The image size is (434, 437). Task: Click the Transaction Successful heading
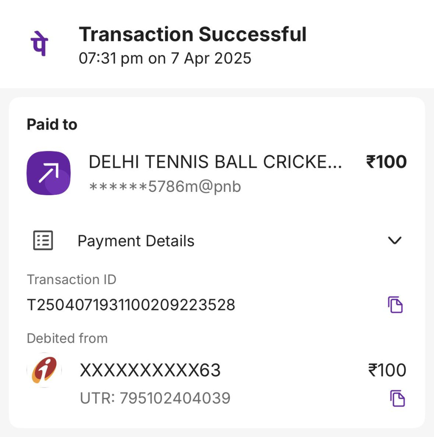[192, 34]
